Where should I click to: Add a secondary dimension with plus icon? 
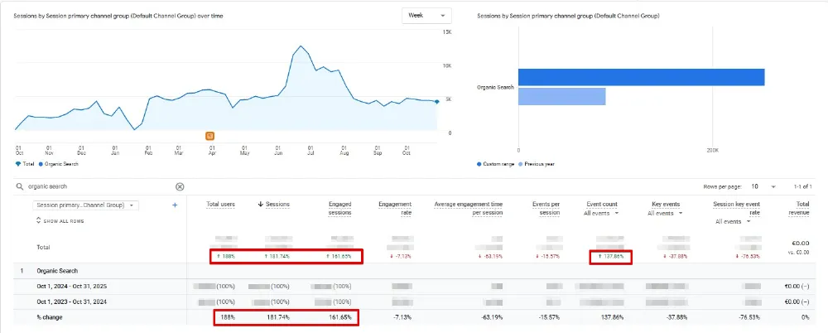[x=175, y=205]
